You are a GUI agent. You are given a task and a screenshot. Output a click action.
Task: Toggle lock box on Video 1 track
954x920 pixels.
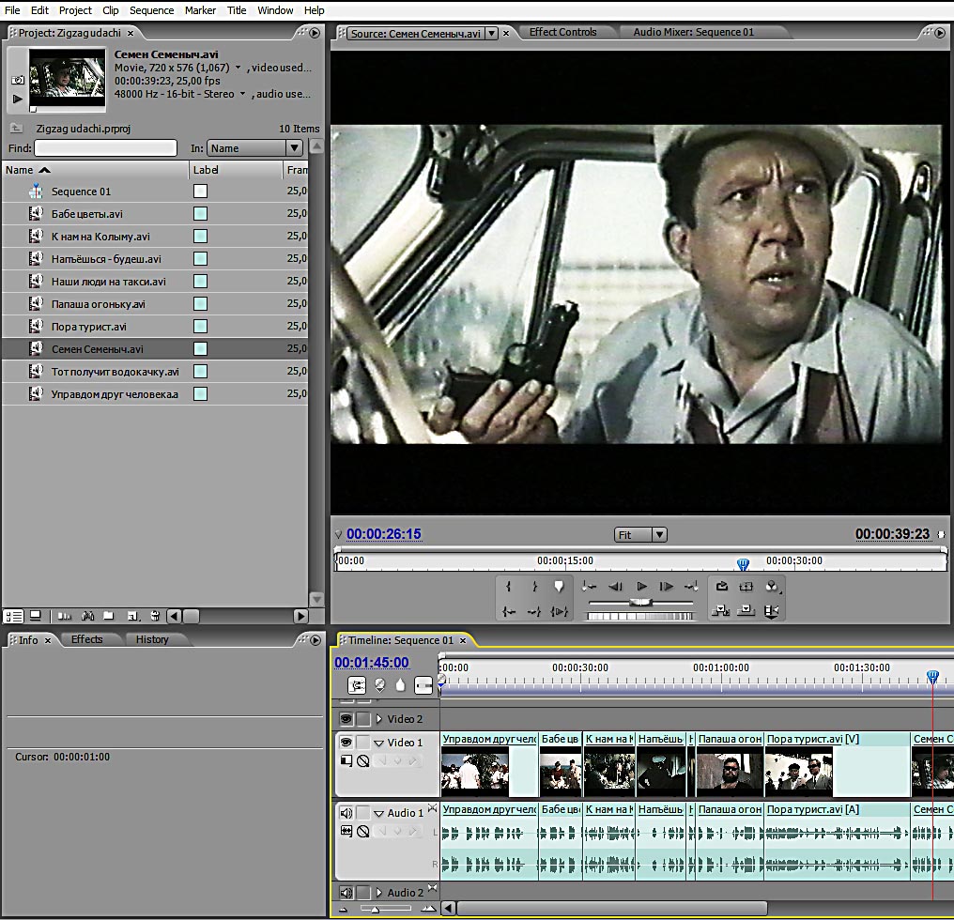coord(363,743)
